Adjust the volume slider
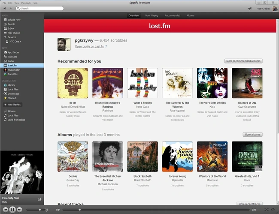279x214 pixels. click(36, 210)
